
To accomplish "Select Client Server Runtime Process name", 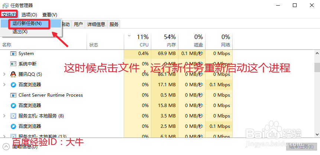I will [x=51, y=95].
